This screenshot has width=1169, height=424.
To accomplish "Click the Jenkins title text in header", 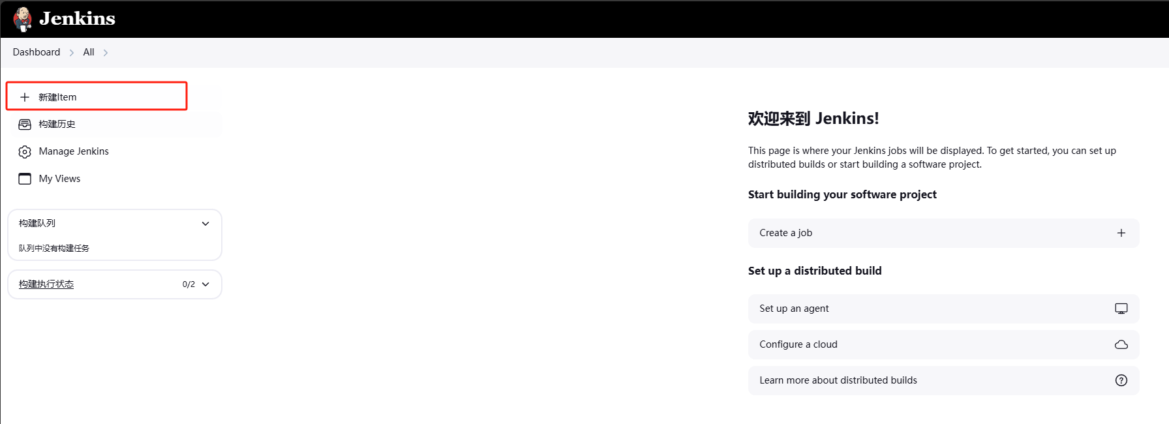I will [77, 18].
